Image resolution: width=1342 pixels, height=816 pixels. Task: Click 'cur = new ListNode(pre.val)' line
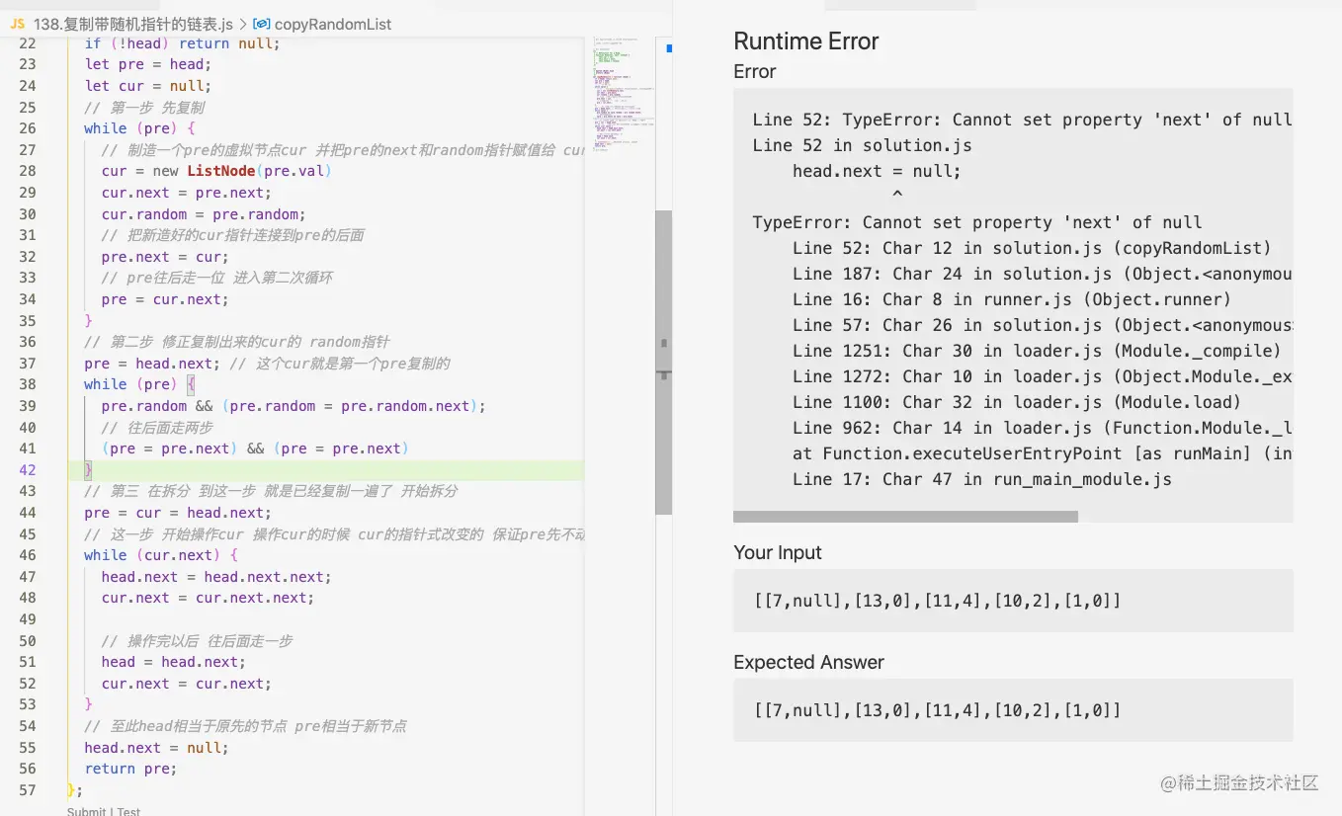216,171
